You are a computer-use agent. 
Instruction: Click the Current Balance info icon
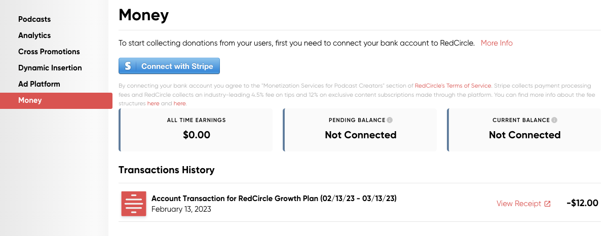pyautogui.click(x=554, y=121)
